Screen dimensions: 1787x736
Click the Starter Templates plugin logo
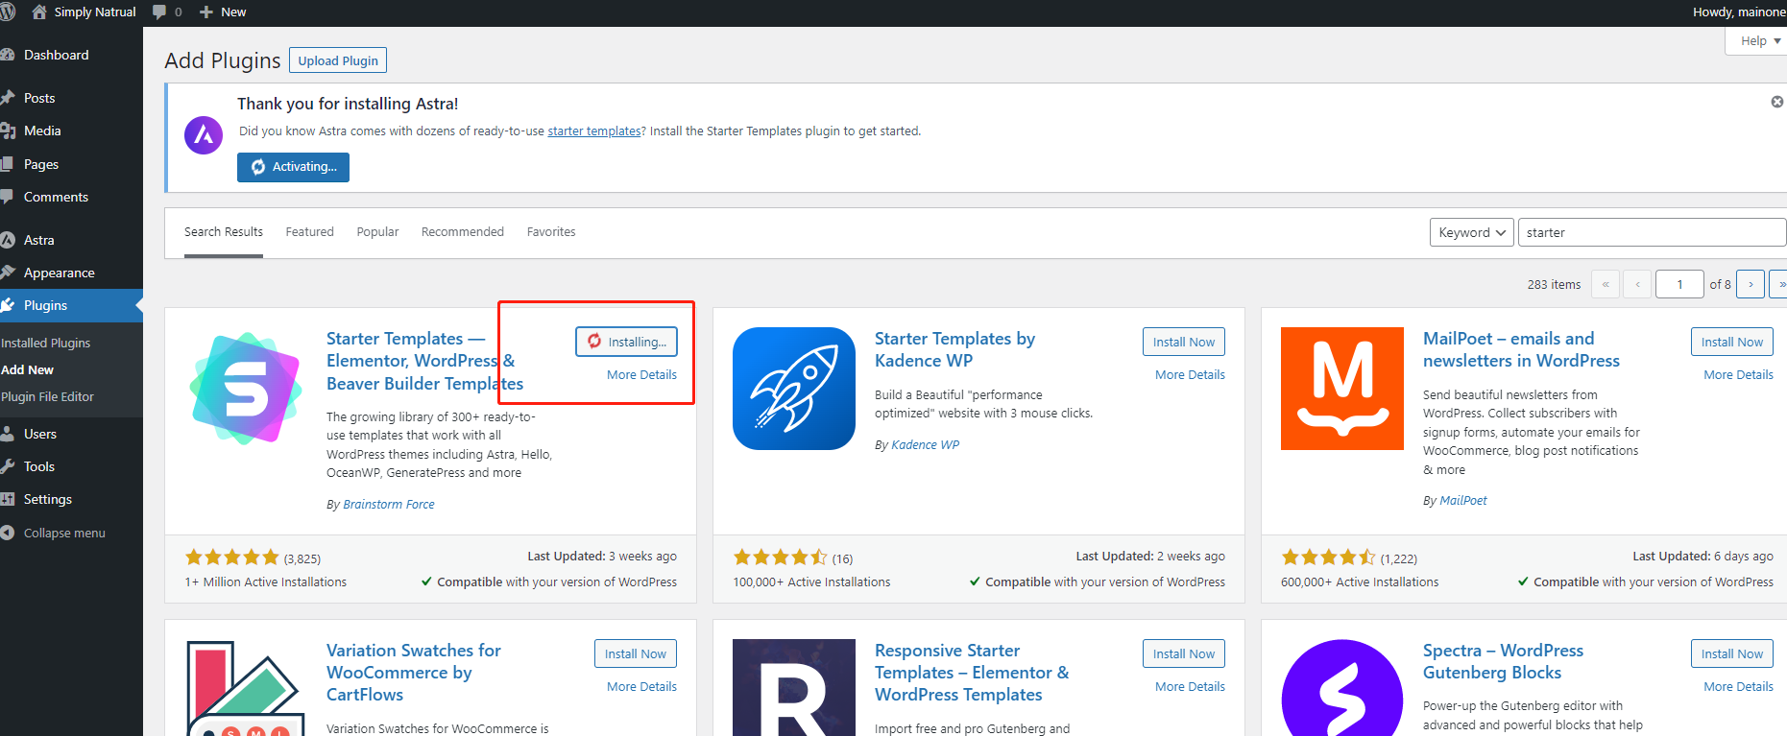246,388
